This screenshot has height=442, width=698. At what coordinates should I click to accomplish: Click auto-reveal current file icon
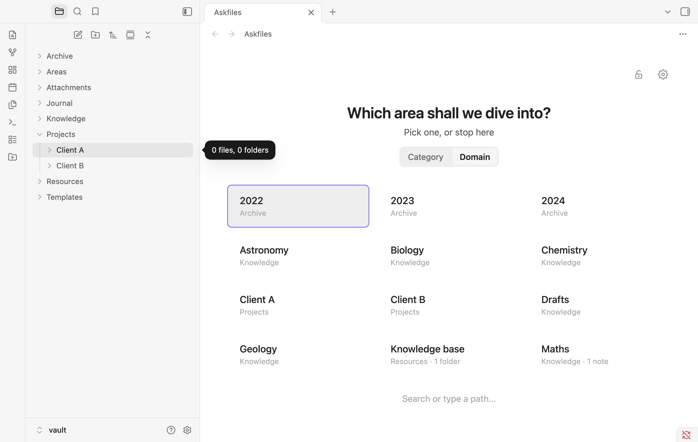coord(130,35)
